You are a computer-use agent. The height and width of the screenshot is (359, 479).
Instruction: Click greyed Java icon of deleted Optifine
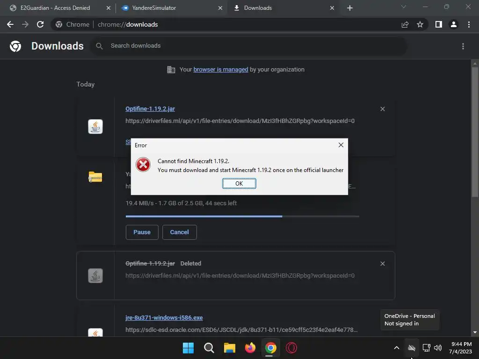click(x=95, y=276)
